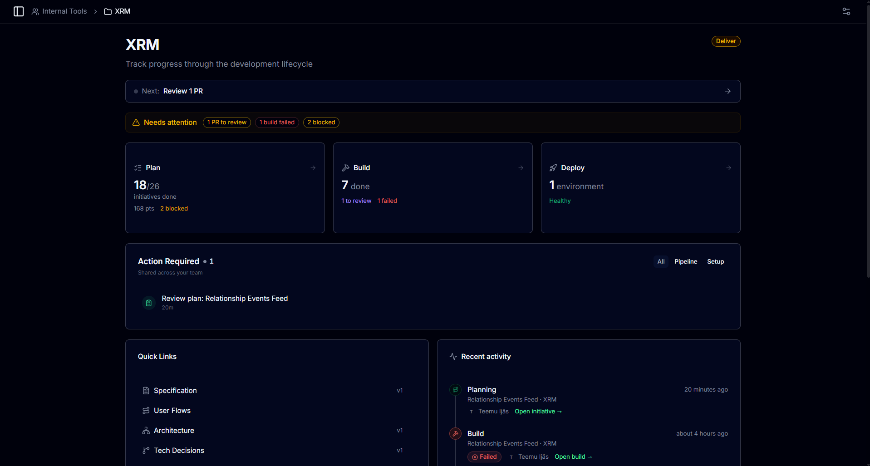Image resolution: width=870 pixels, height=466 pixels.
Task: Click the Healthy status text
Action: coord(560,201)
